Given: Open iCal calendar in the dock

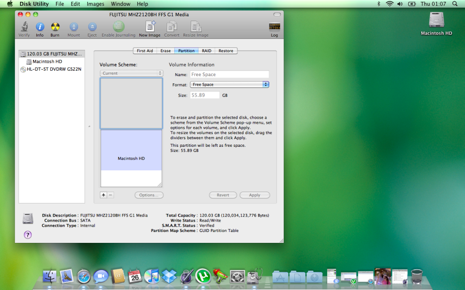Looking at the screenshot, I should [134, 276].
